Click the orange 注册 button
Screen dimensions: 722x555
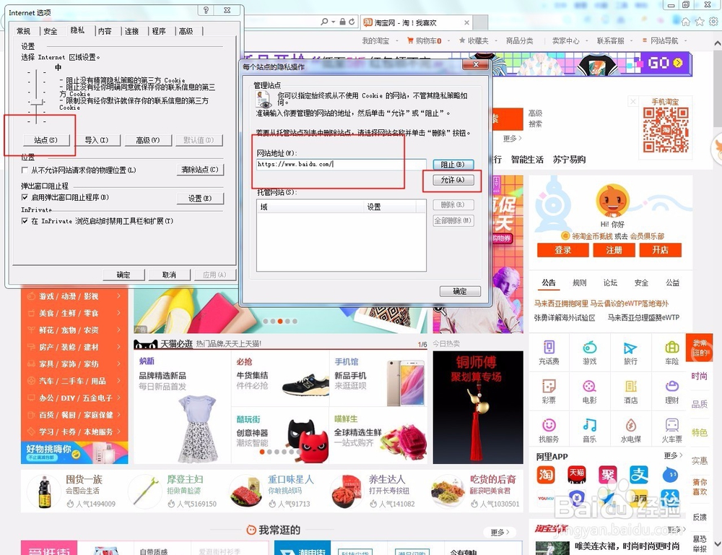[x=614, y=250]
